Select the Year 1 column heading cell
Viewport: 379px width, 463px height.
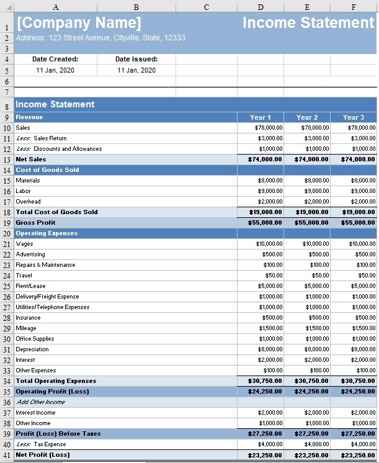[x=261, y=117]
